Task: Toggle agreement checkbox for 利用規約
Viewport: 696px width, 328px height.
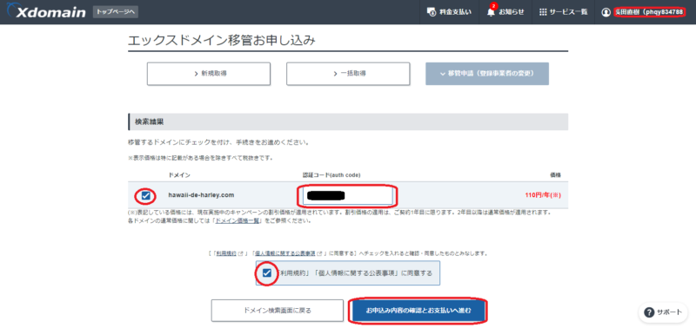Action: pos(267,272)
